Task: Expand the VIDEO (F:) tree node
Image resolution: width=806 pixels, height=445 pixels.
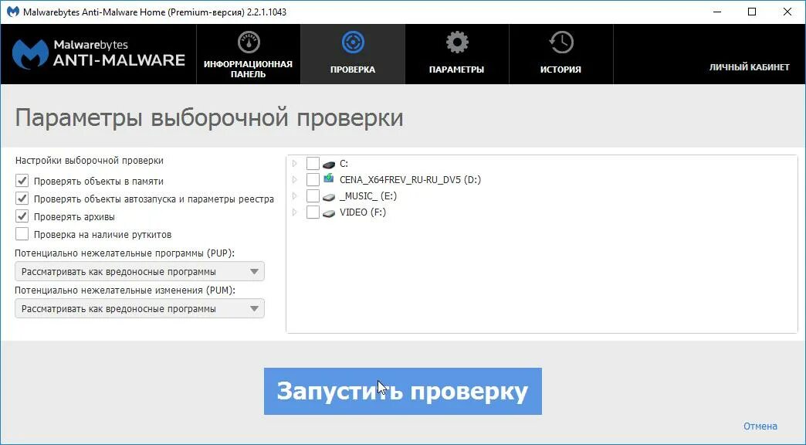Action: 295,212
